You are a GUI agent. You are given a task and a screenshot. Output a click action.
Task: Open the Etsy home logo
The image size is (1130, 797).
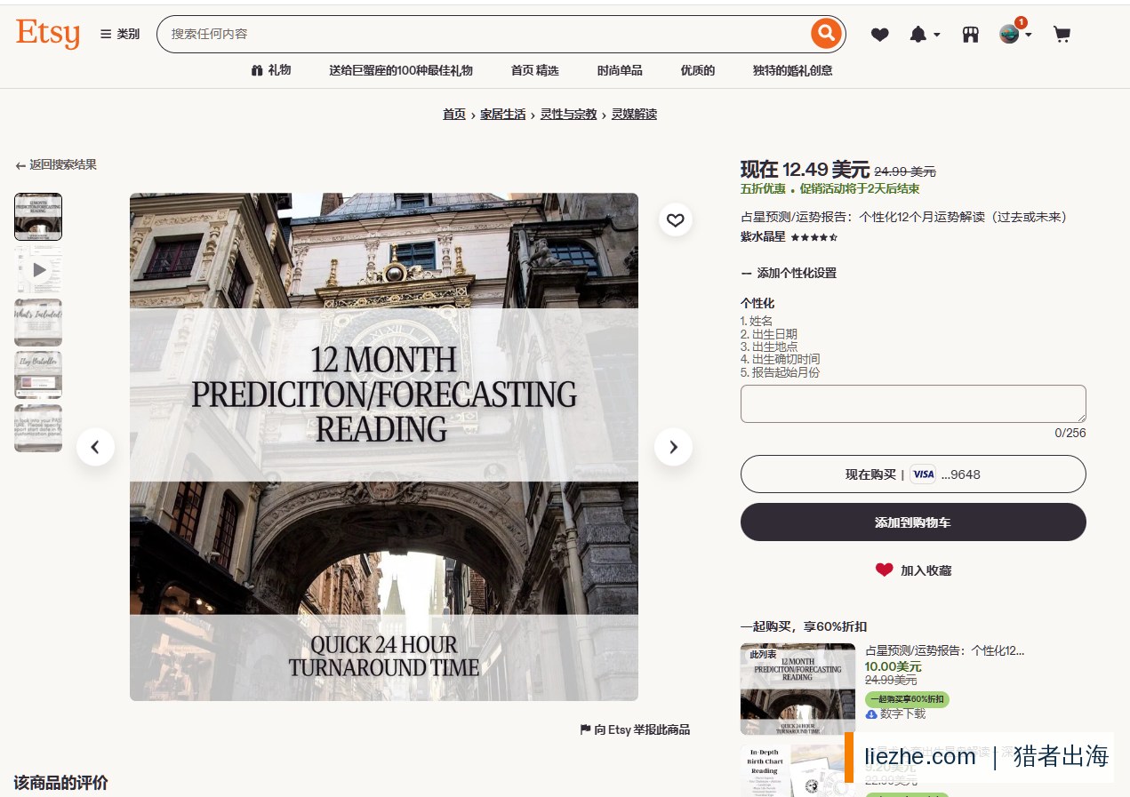(x=48, y=34)
